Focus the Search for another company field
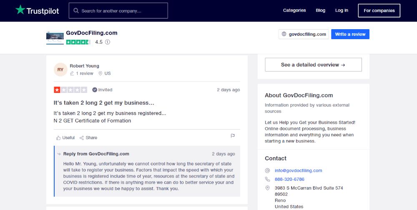Viewport: 417px width, 210px height. click(118, 11)
